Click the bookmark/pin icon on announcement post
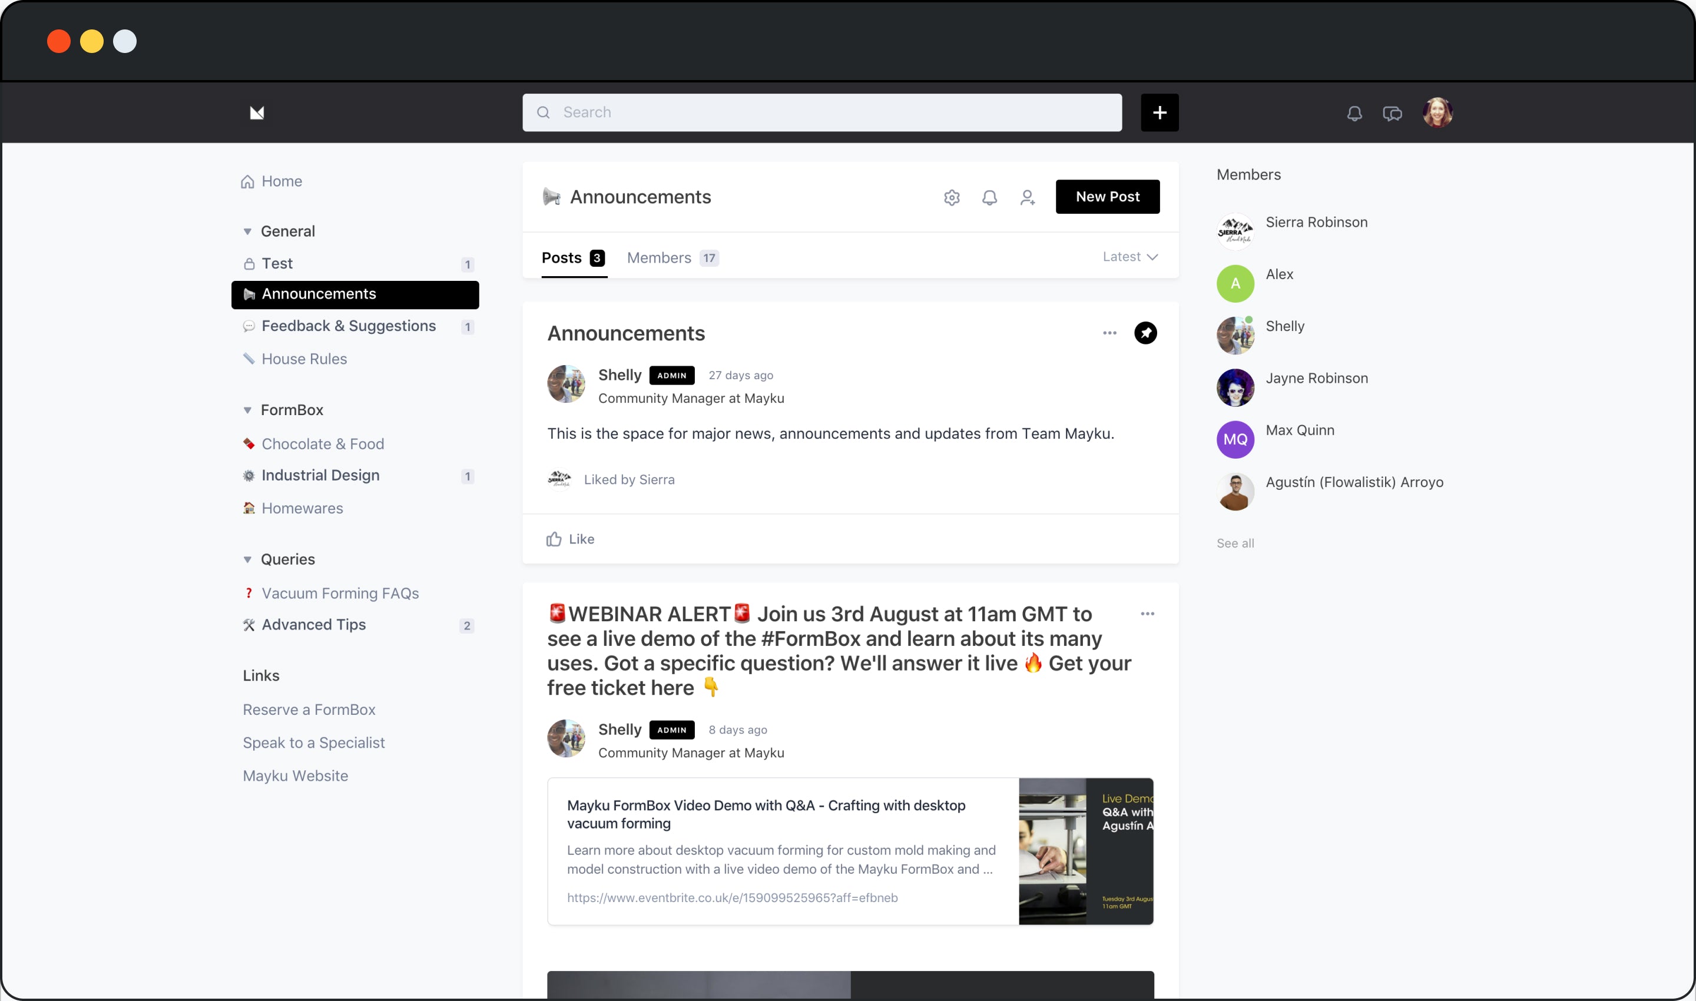Image resolution: width=1696 pixels, height=1001 pixels. click(x=1145, y=333)
